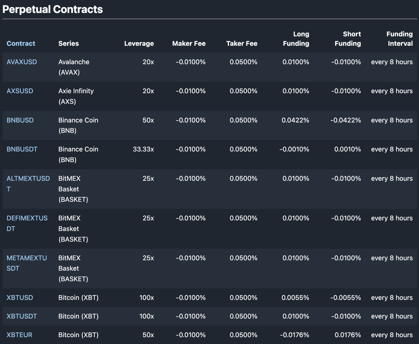Sort the table by Contract column
The height and width of the screenshot is (344, 419).
pyautogui.click(x=21, y=43)
